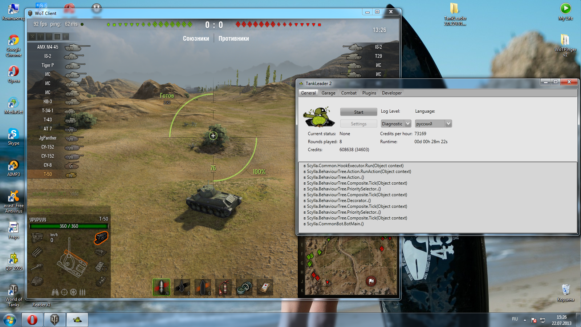Select the ammo slot numbered 2

pyautogui.click(x=182, y=287)
